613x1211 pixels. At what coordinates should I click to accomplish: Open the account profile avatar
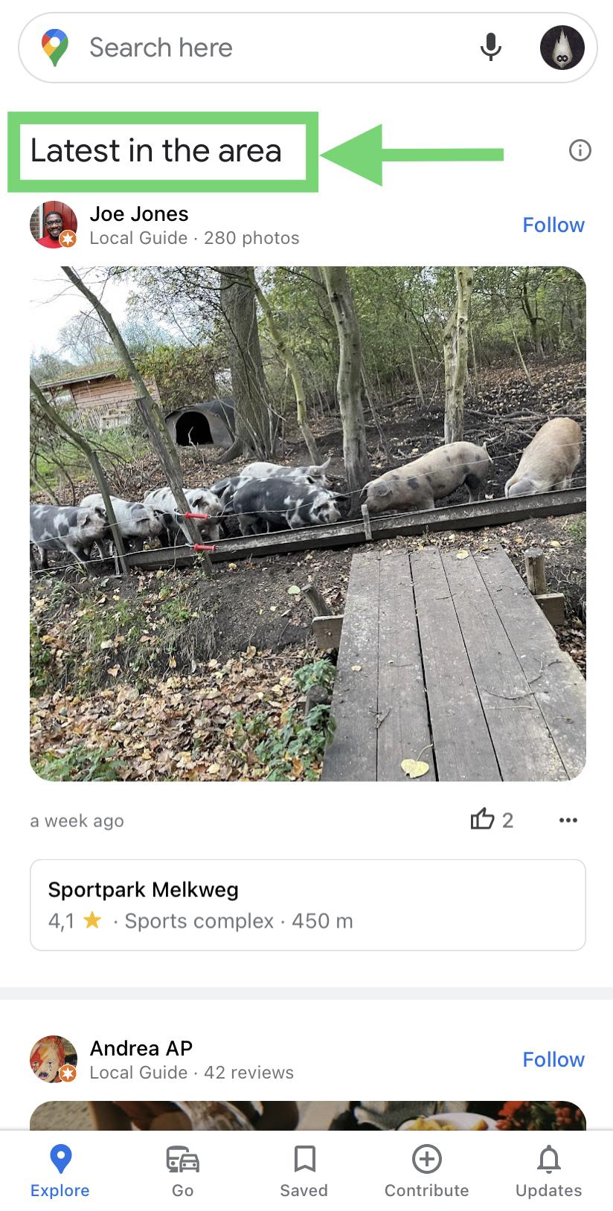(x=562, y=48)
